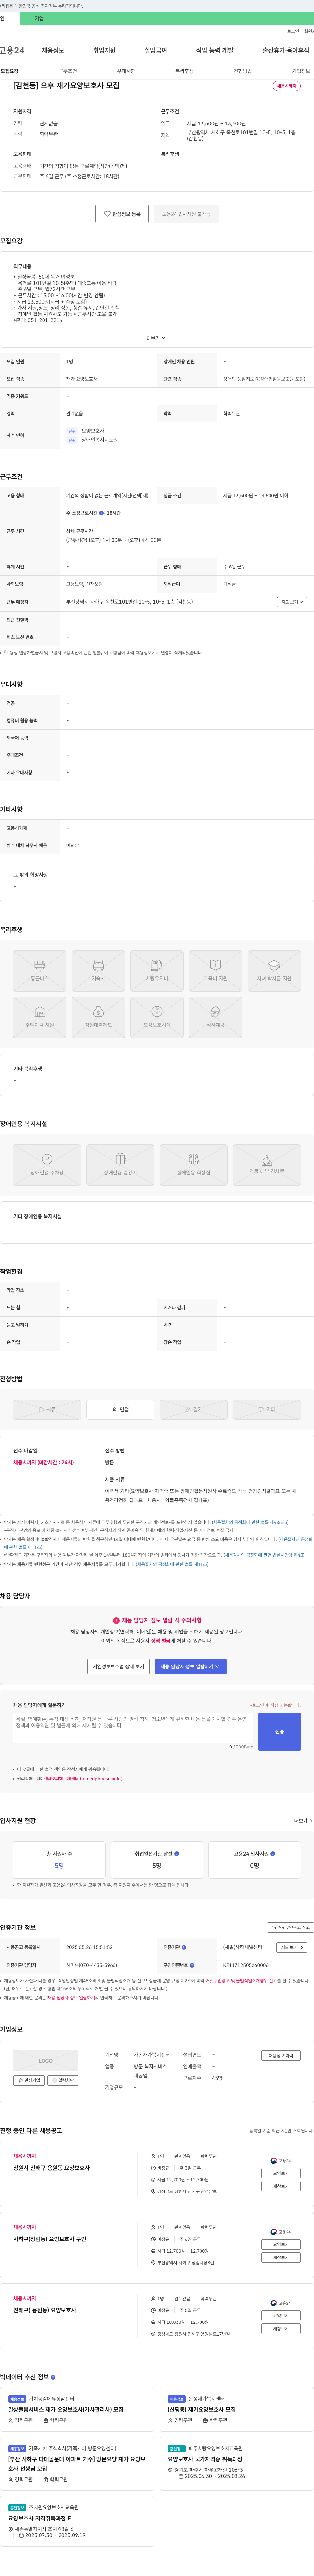Open the 진해구(용원동) 요양보호사 listing

click(x=44, y=2310)
